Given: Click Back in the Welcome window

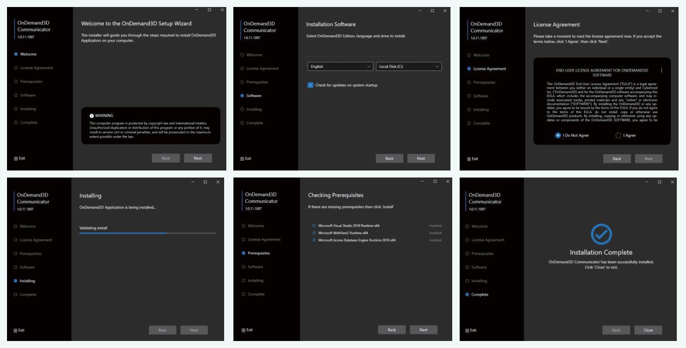Looking at the screenshot, I should [x=166, y=158].
